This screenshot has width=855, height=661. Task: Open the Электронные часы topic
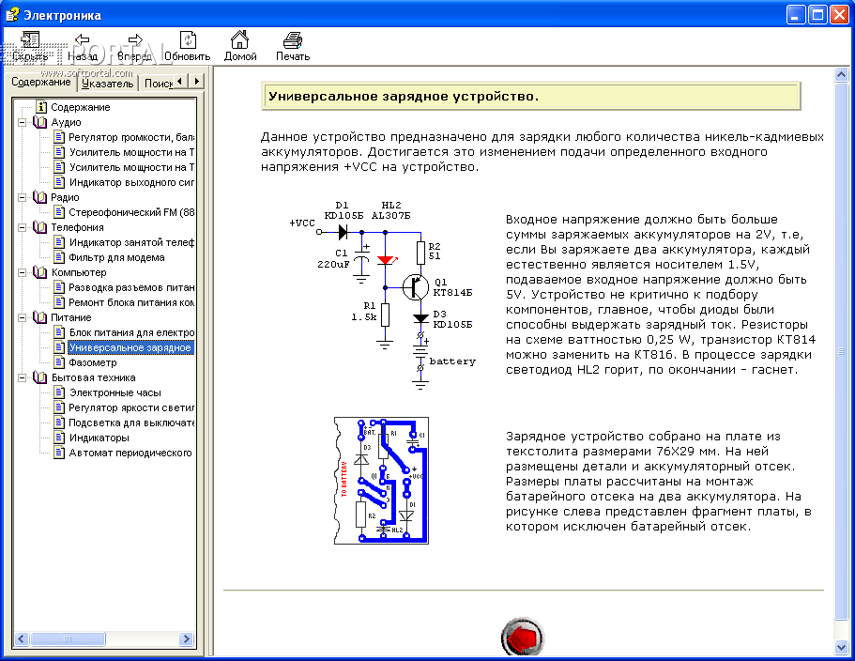(x=115, y=392)
